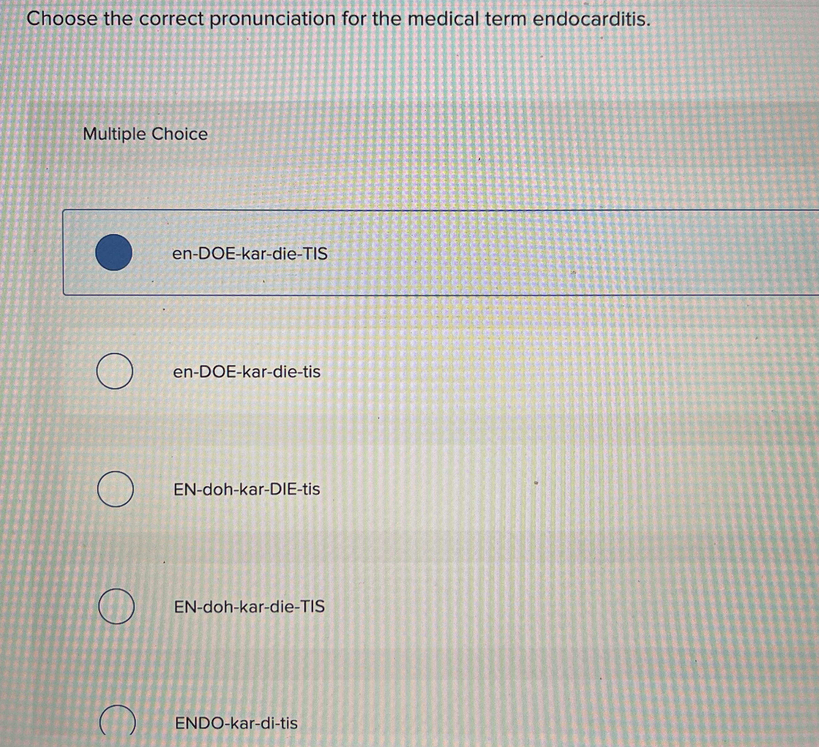The width and height of the screenshot is (819, 747).
Task: Click the Multiple Choice heading
Action: click(145, 134)
